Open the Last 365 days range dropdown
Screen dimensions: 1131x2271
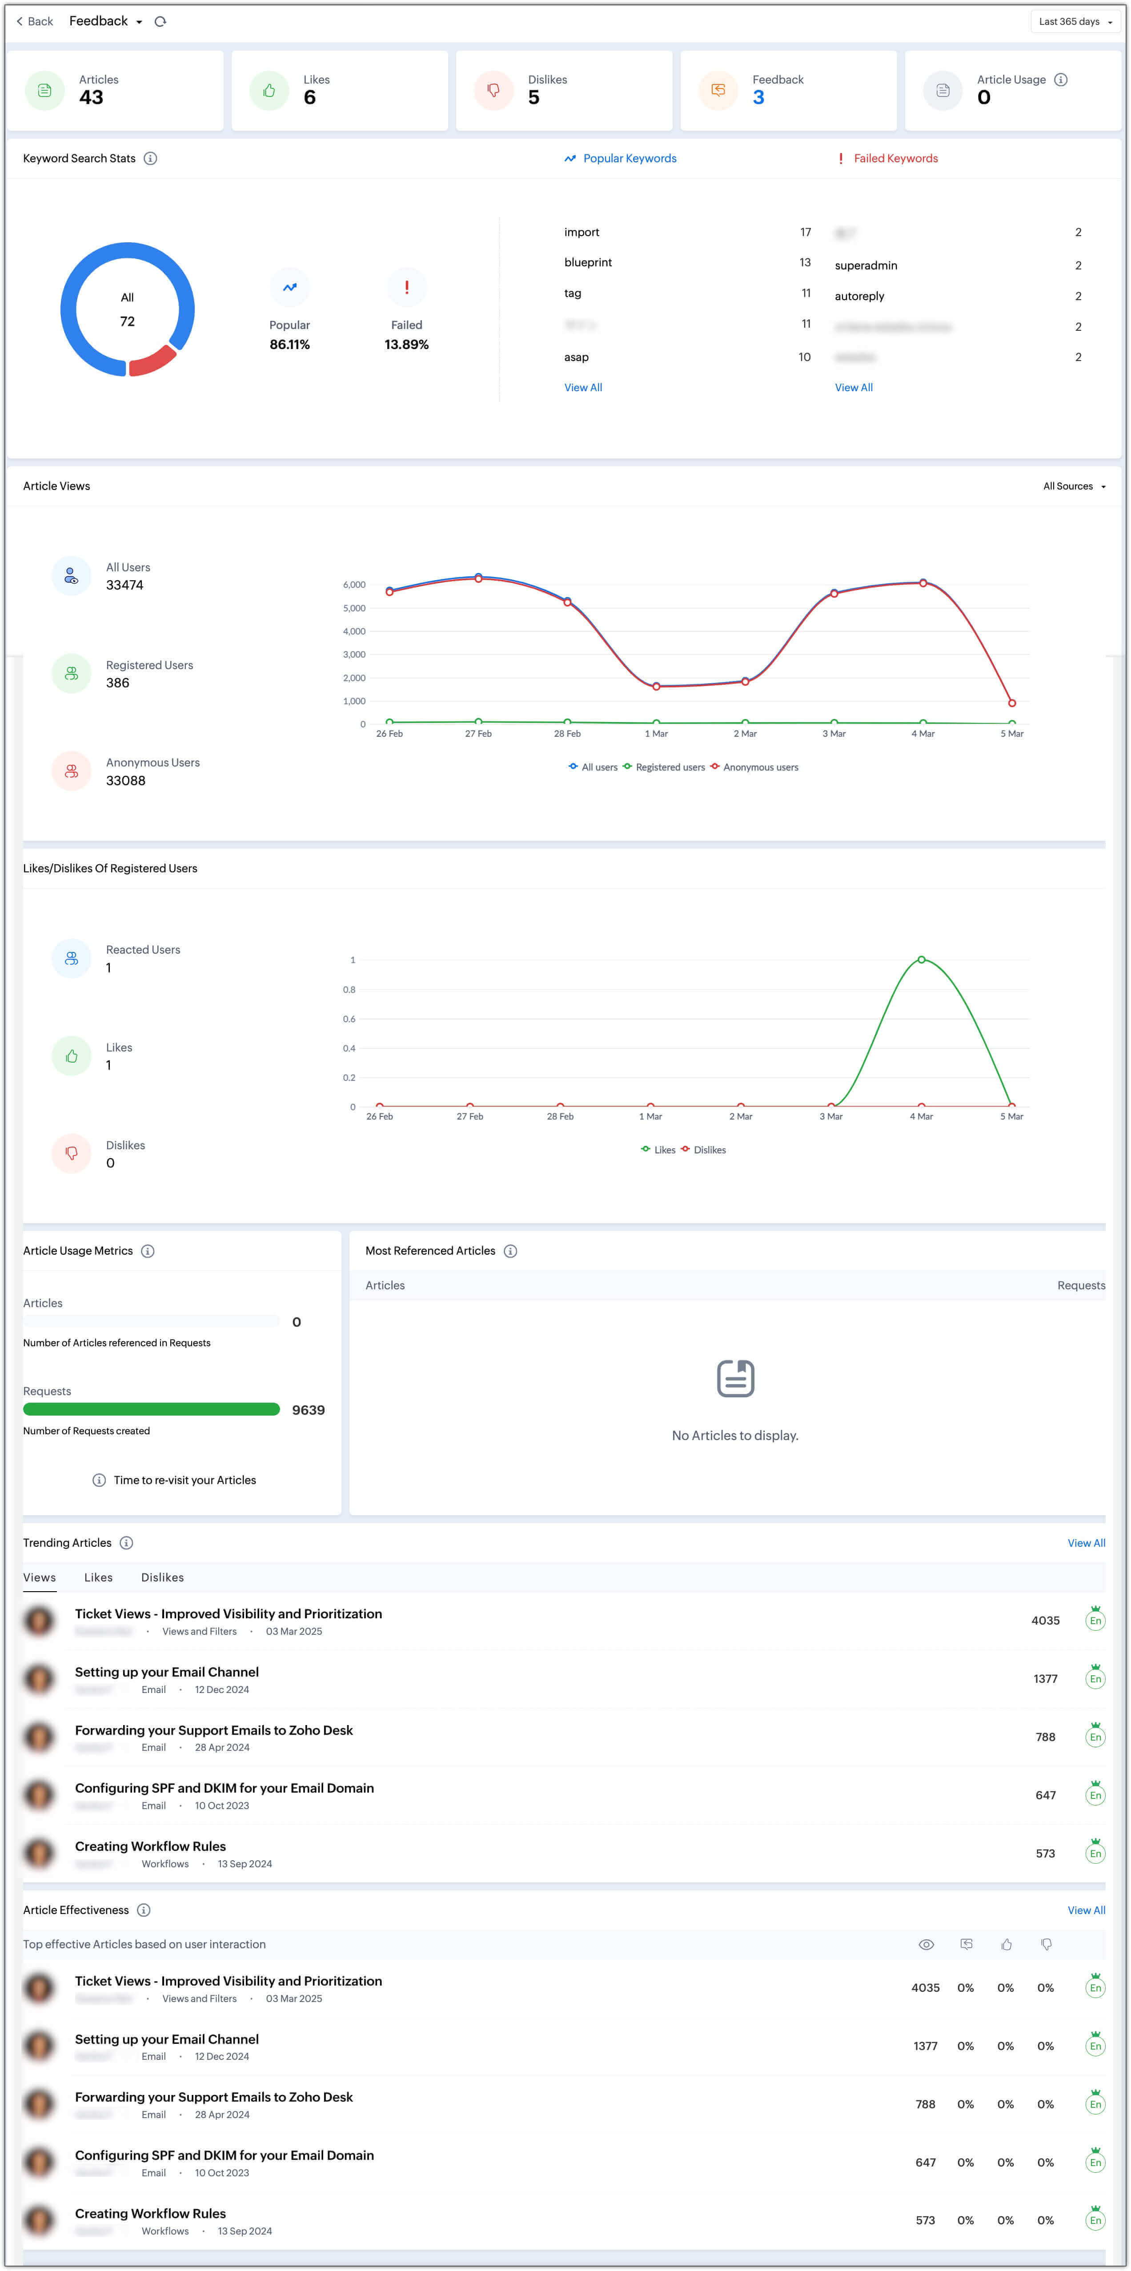1075,21
